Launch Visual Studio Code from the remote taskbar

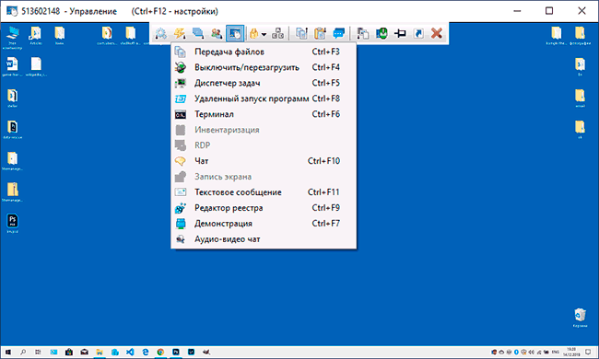(x=130, y=353)
